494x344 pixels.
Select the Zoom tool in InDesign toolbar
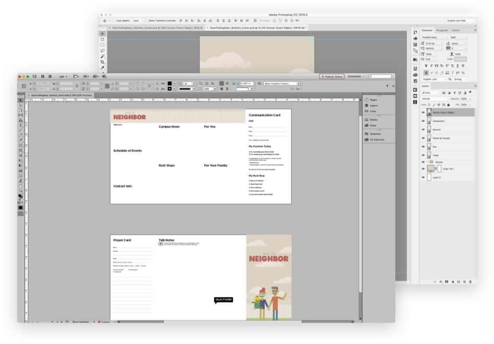tap(21, 190)
